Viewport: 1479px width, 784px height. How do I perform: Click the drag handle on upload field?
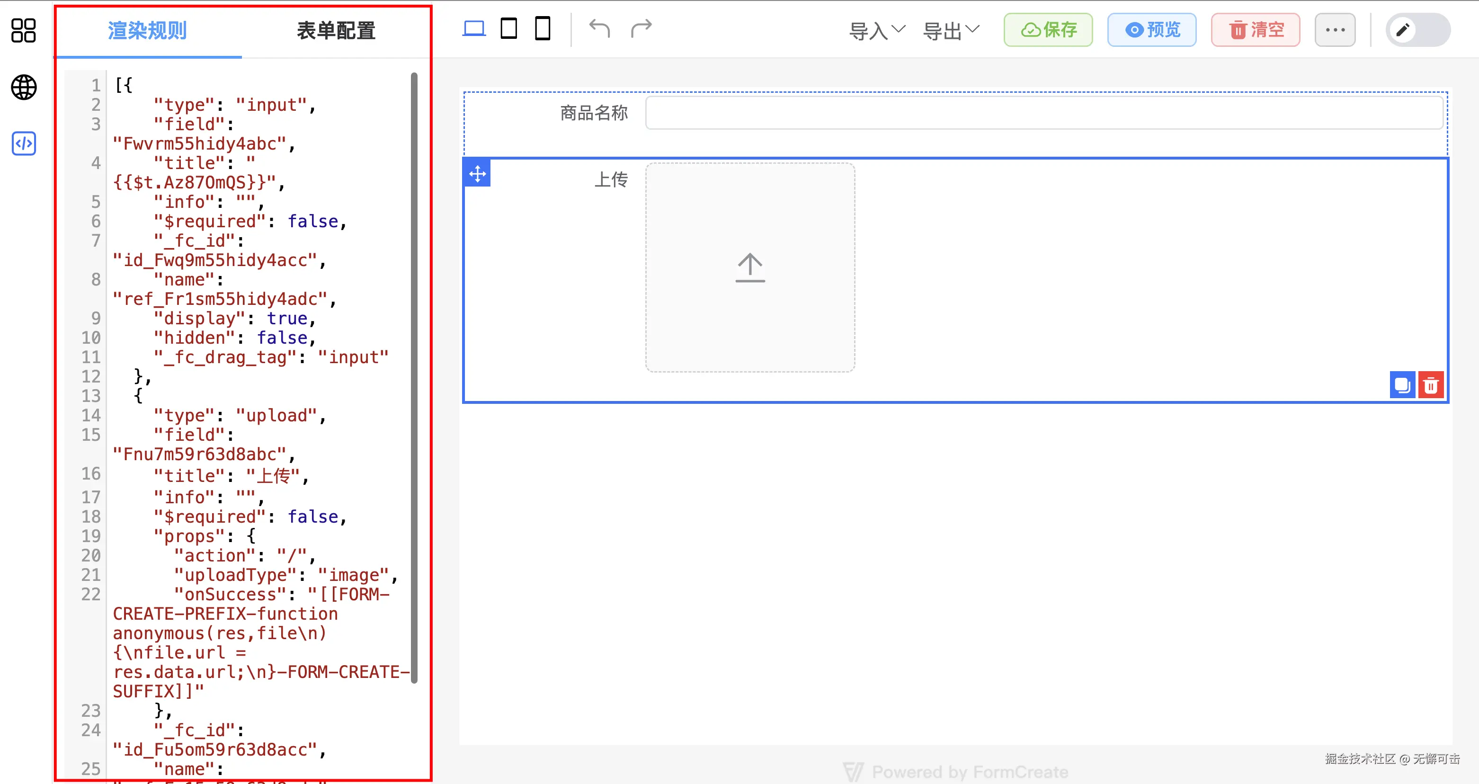(x=477, y=173)
